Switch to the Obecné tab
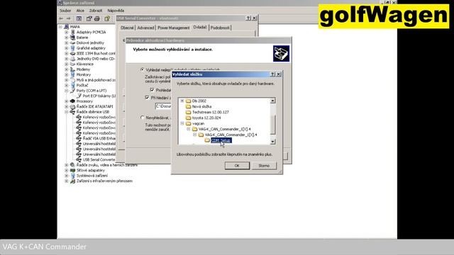This screenshot has width=454, height=255. click(x=127, y=28)
